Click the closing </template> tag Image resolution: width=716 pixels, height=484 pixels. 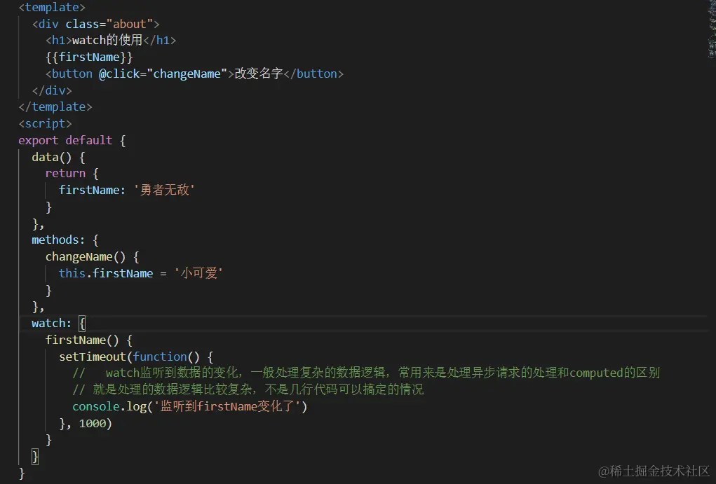pos(55,106)
